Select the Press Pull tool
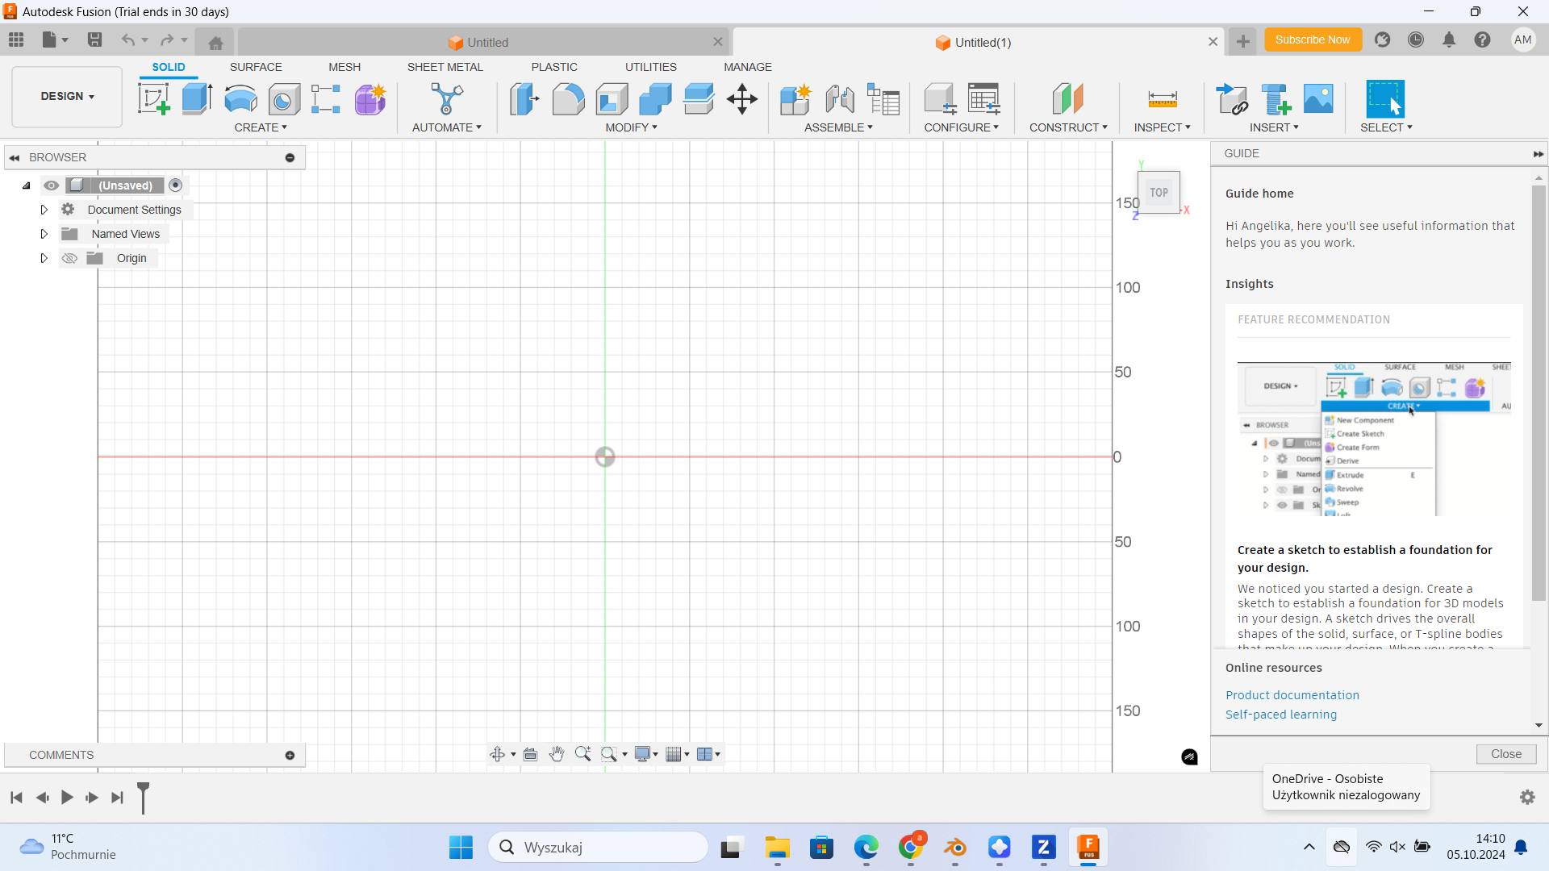The image size is (1549, 871). tap(524, 99)
